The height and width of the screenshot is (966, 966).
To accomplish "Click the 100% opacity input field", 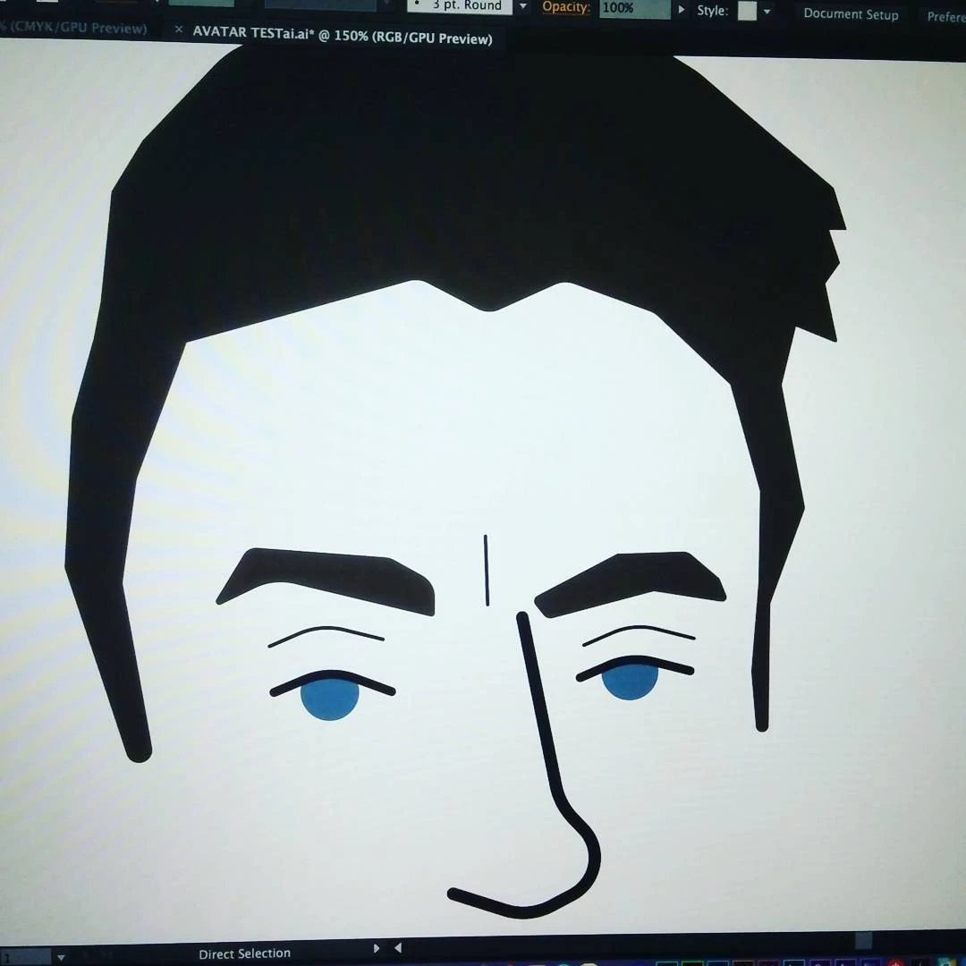I will click(x=633, y=9).
